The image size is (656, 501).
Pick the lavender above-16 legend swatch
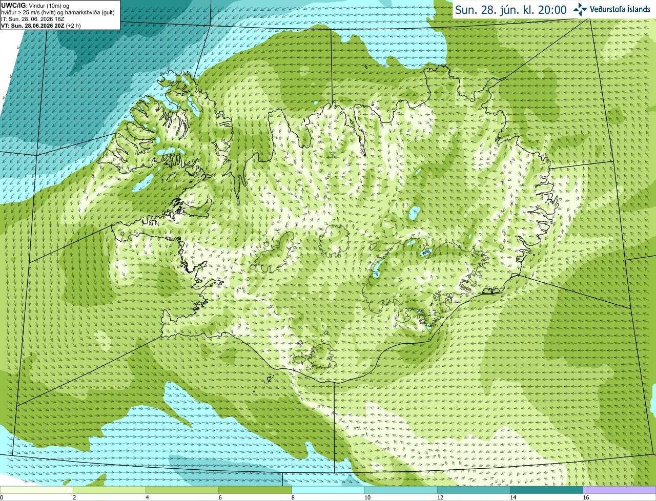coord(620,490)
